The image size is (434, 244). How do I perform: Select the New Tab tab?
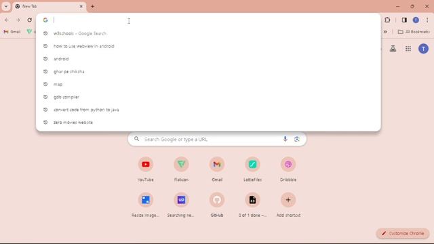pos(50,6)
